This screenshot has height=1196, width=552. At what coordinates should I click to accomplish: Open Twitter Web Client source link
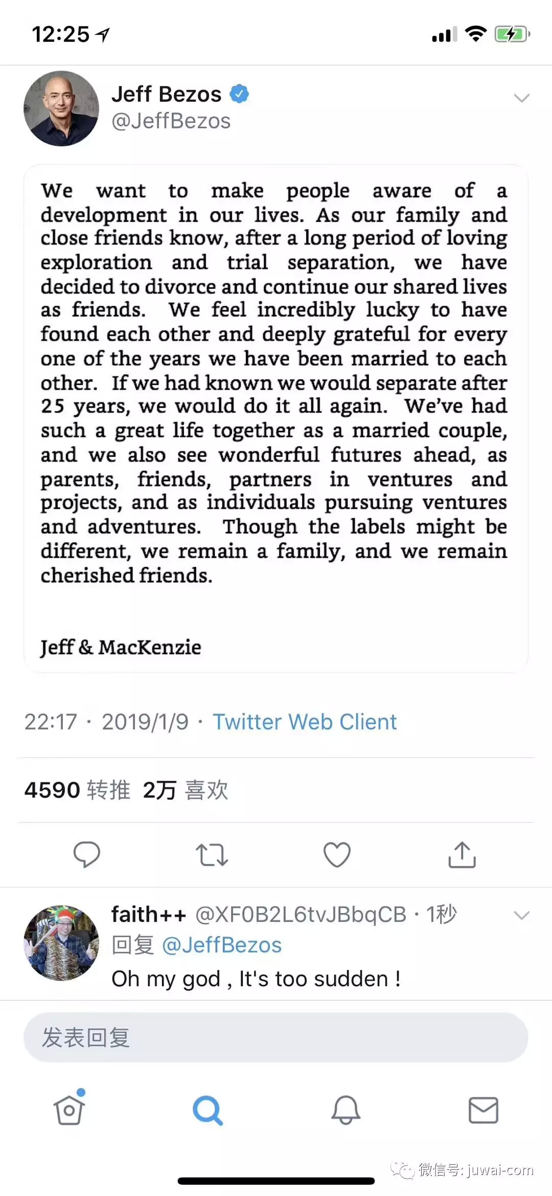[x=305, y=722]
